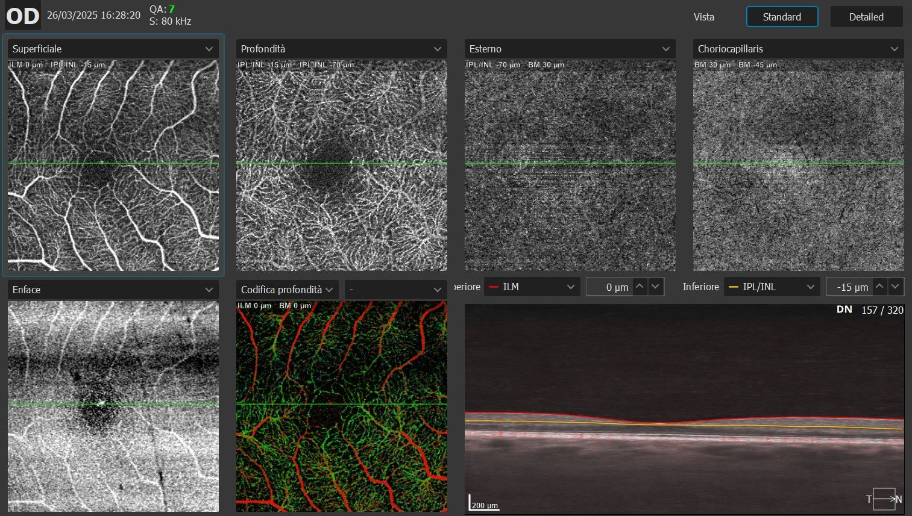This screenshot has height=516, width=912.
Task: Click the B-scan cross-section image
Action: [684, 409]
